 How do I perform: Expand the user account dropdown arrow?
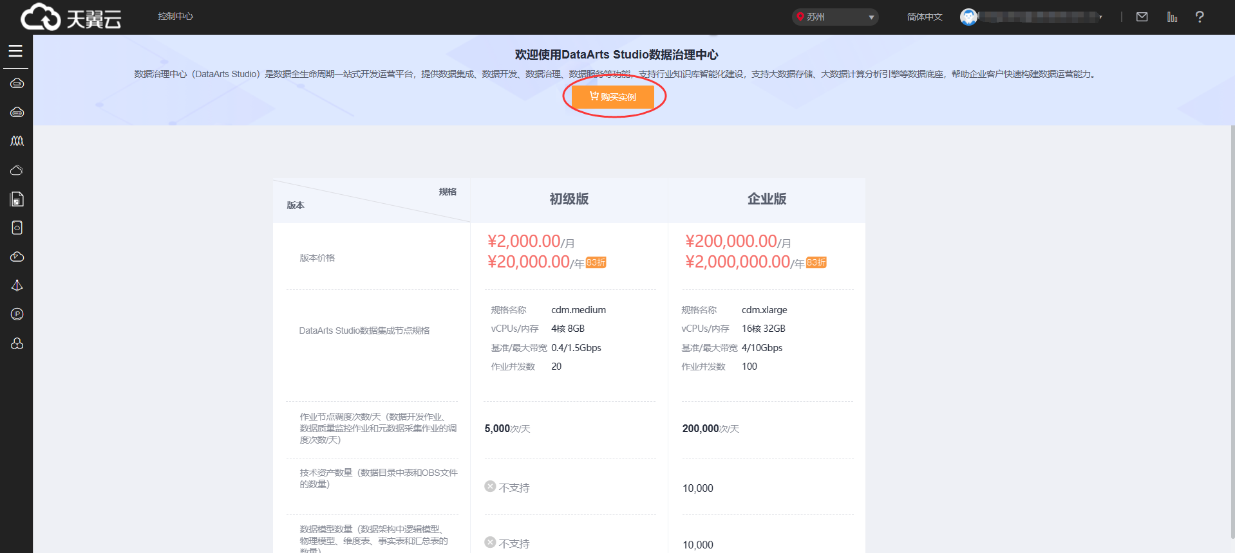1100,17
